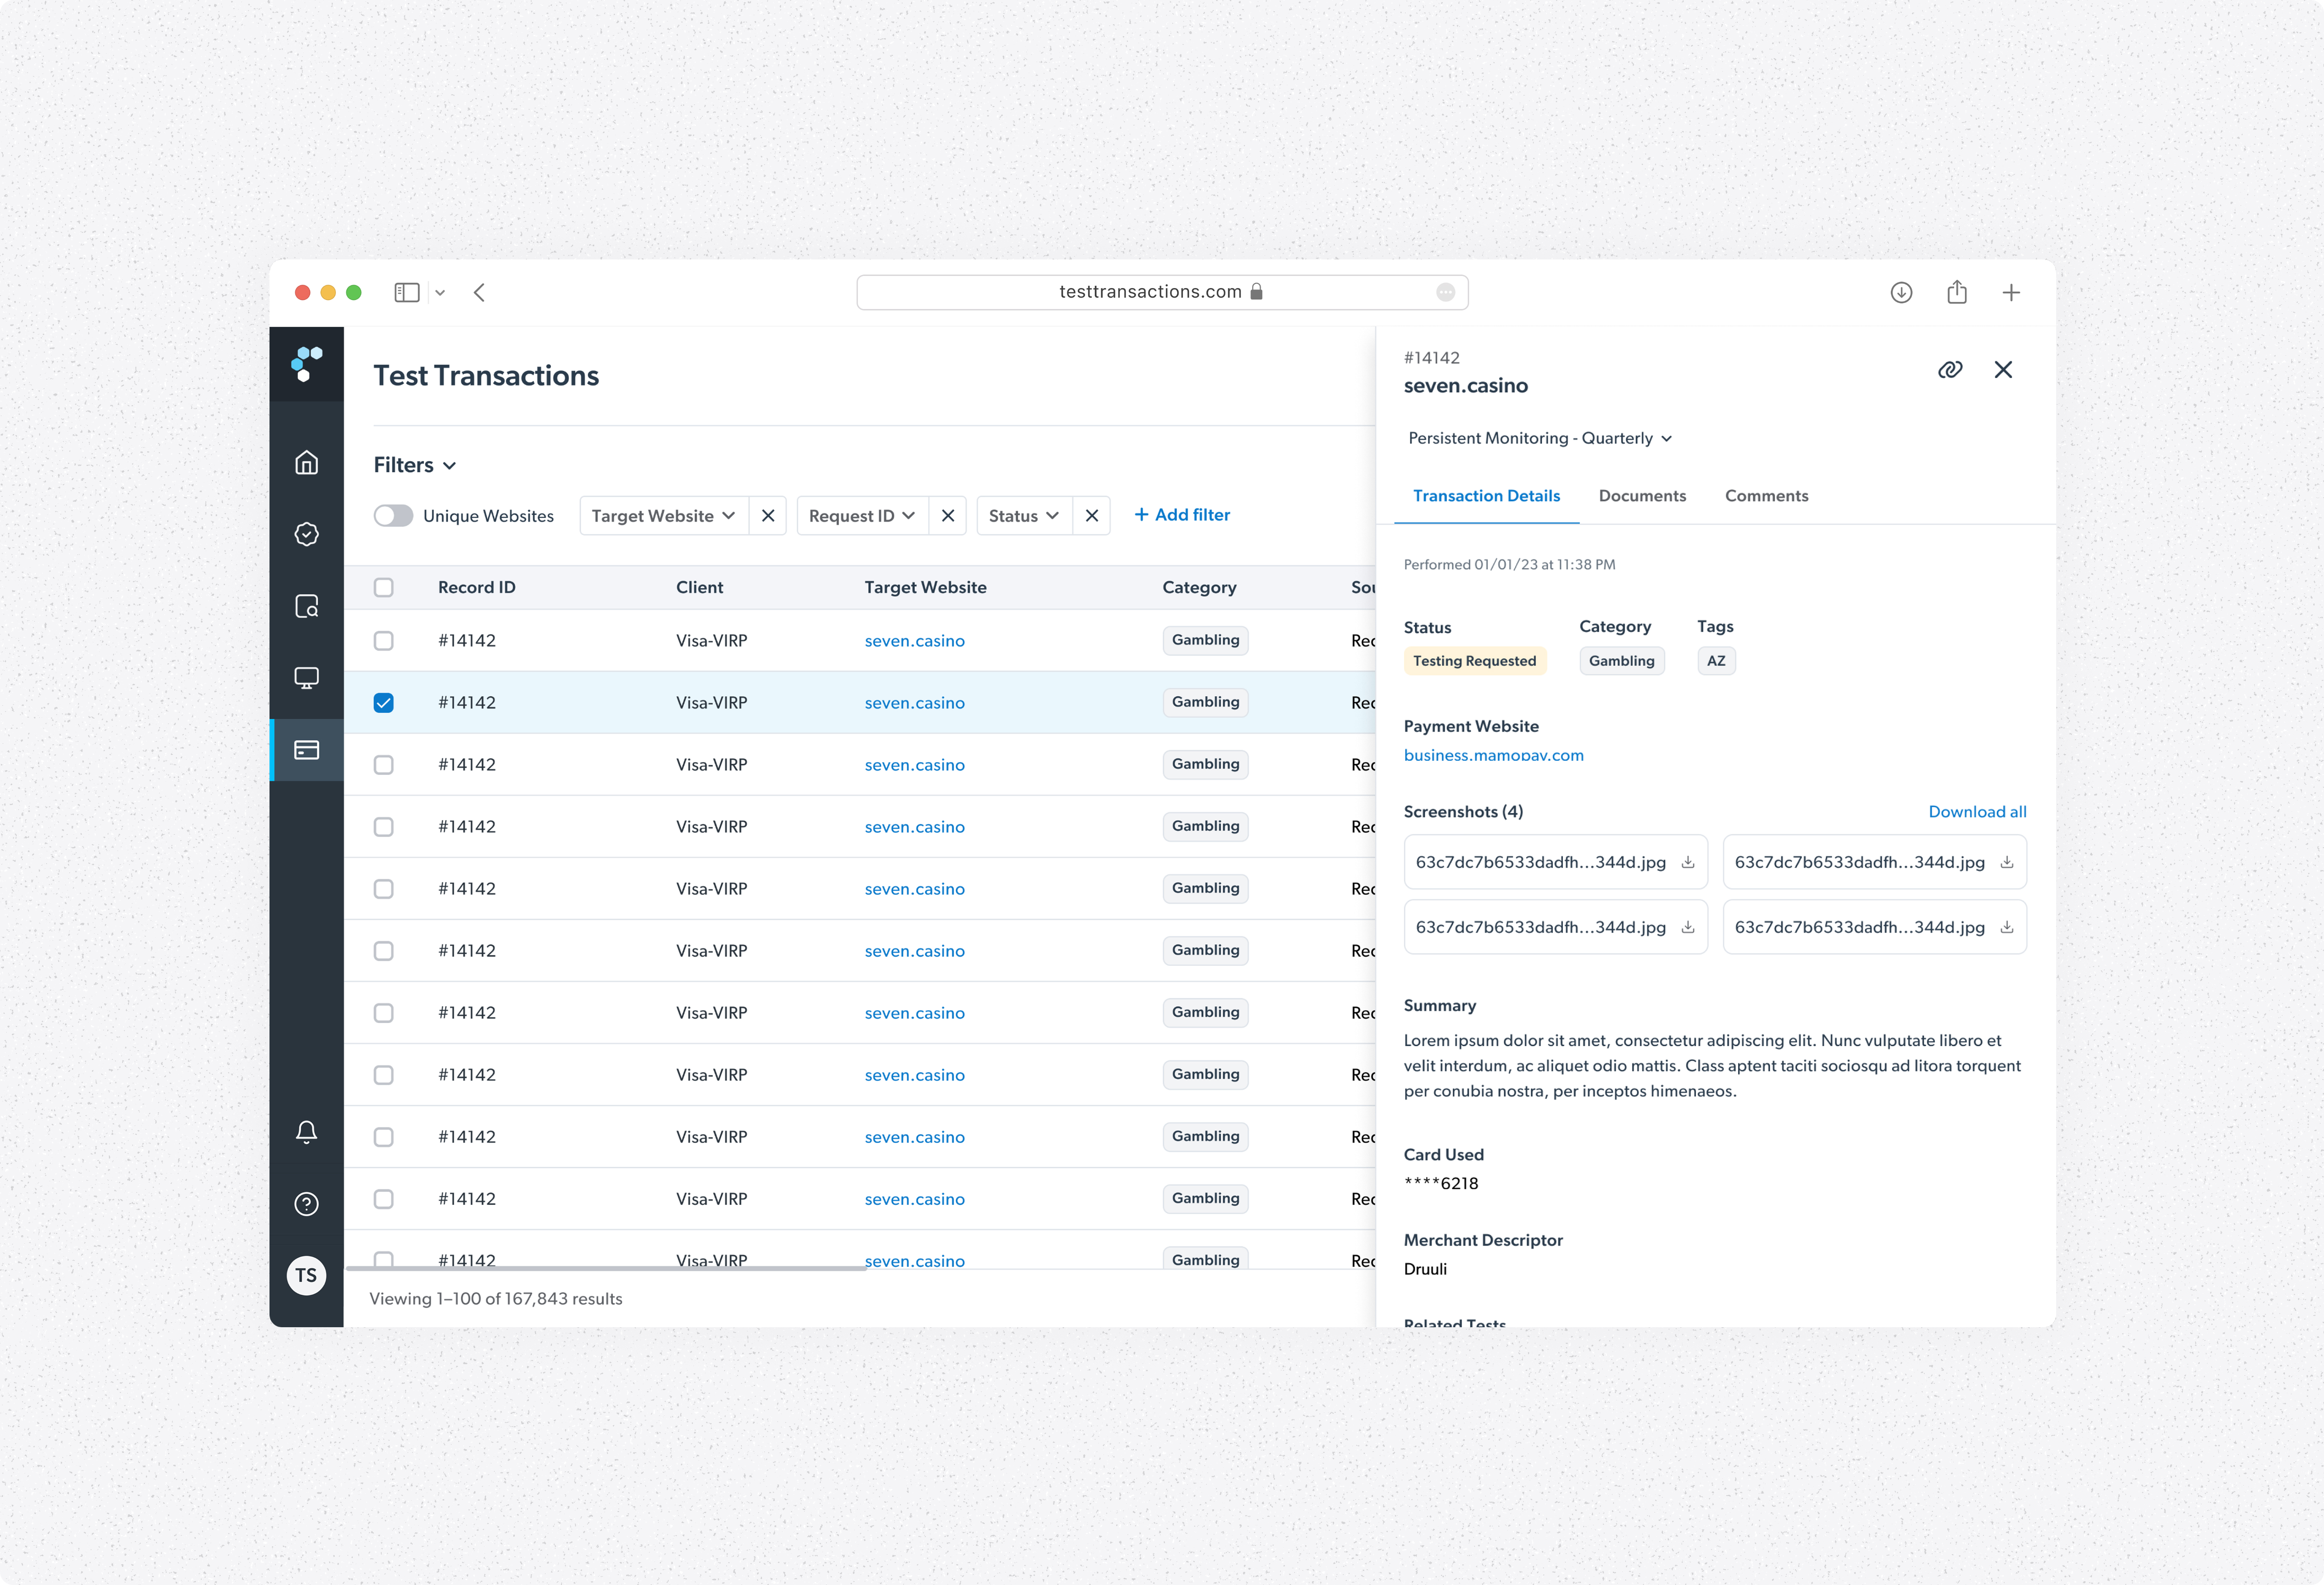Viewport: 2324px width, 1585px height.
Task: Toggle the browser sidebar panel icon
Action: point(407,292)
